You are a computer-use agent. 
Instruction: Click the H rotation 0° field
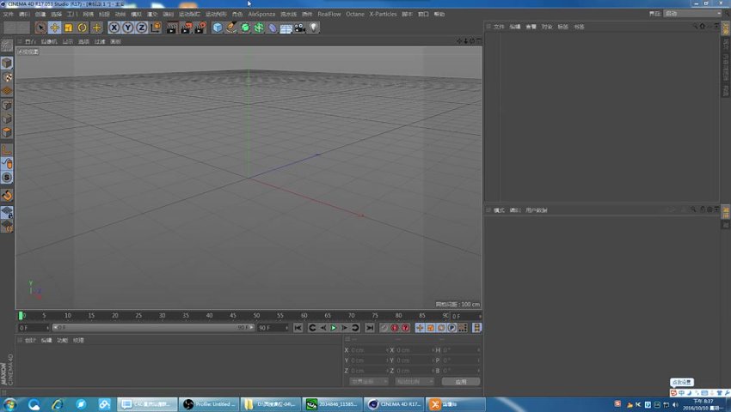click(461, 350)
